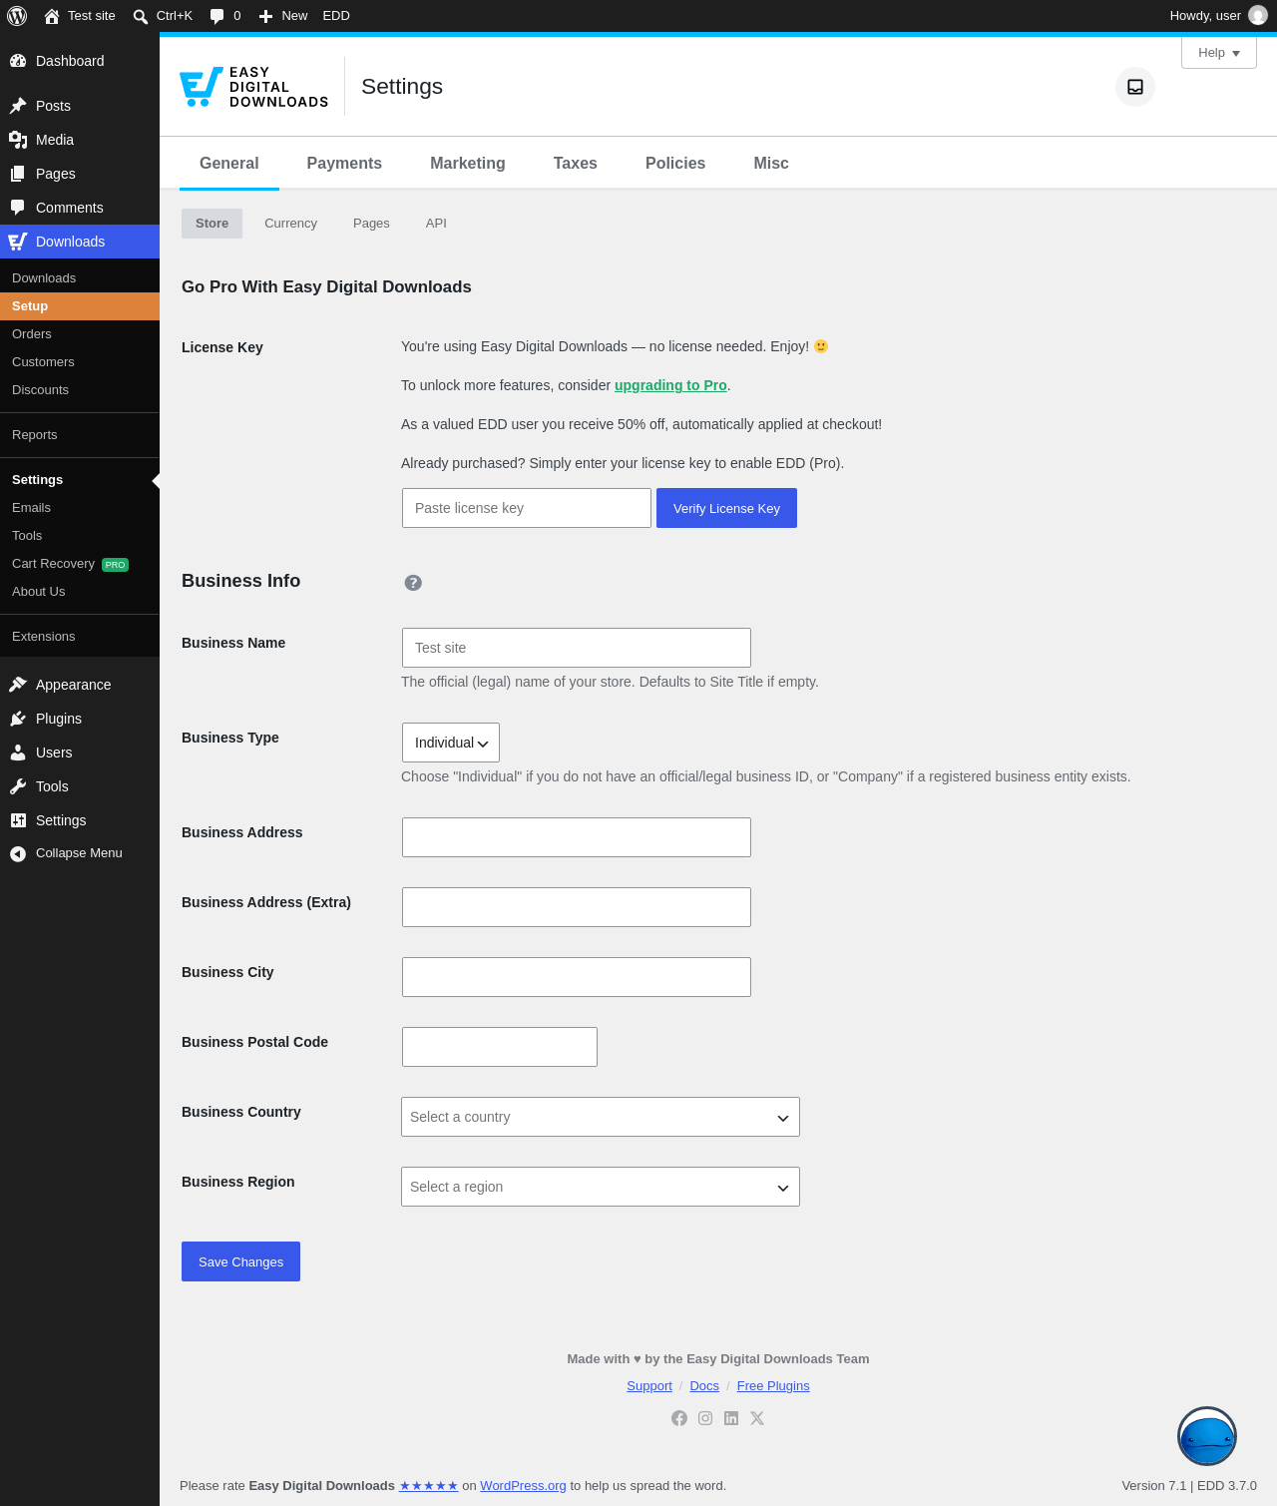Open the Support footer link
1277x1506 pixels.
click(649, 1386)
